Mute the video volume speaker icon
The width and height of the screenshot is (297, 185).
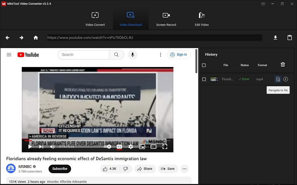pos(52,146)
